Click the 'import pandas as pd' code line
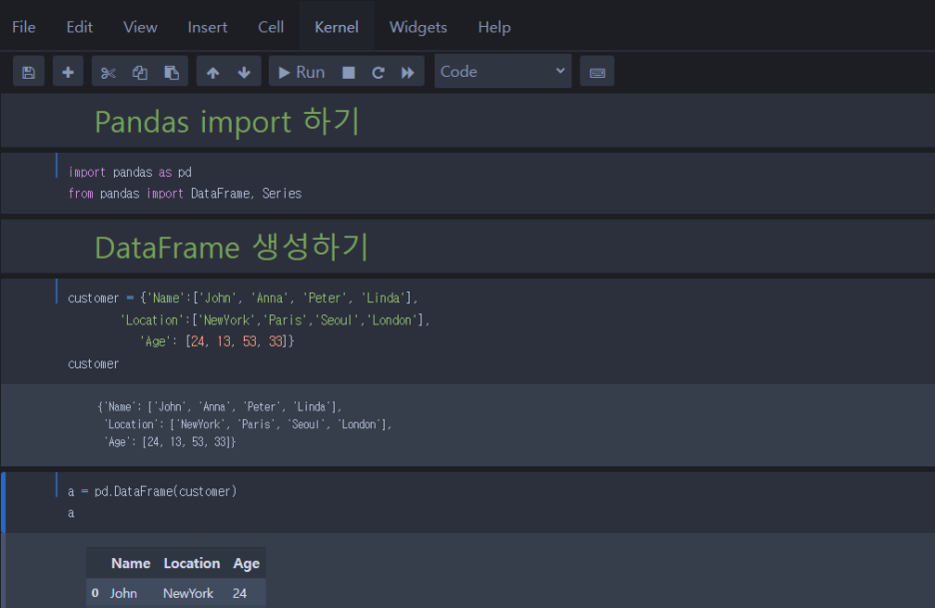 tap(130, 173)
